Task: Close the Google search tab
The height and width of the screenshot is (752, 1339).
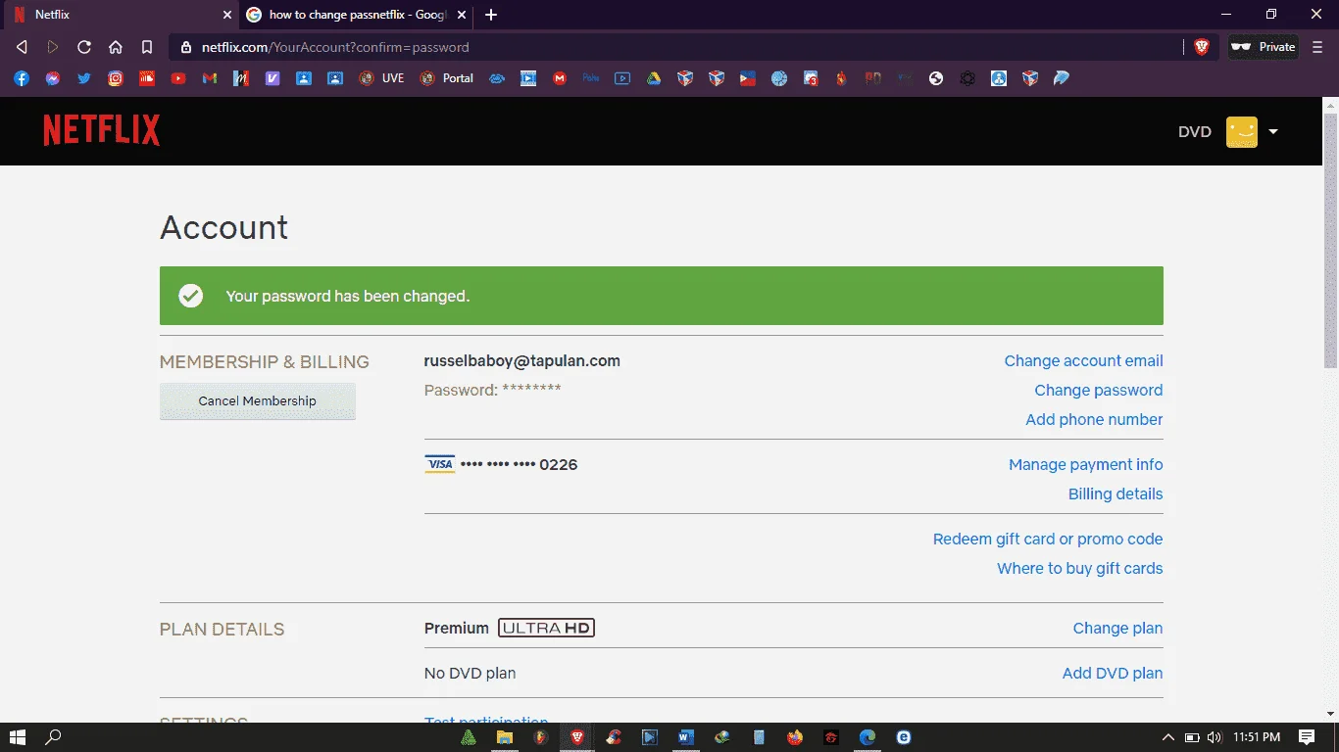Action: click(x=463, y=15)
